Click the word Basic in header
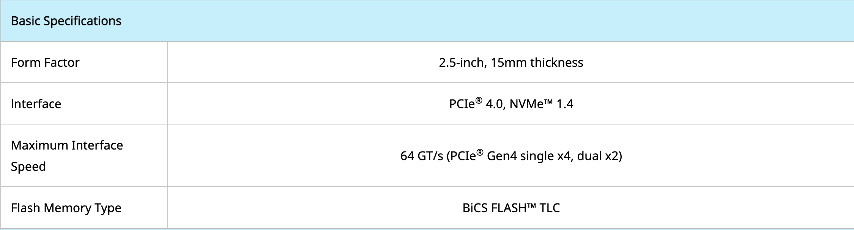 click(25, 21)
